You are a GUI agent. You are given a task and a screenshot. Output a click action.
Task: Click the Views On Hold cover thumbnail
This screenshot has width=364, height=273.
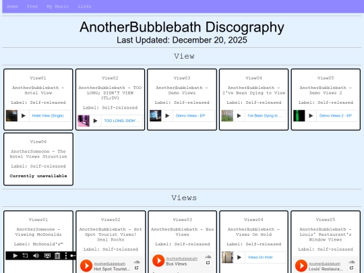click(x=228, y=257)
